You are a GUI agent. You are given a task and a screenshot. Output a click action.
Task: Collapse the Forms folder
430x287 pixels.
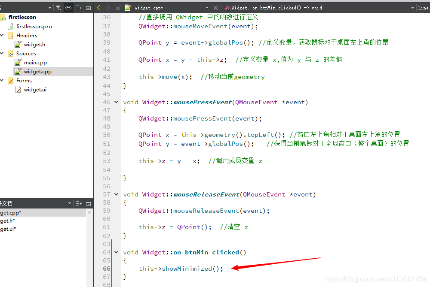click(2, 80)
